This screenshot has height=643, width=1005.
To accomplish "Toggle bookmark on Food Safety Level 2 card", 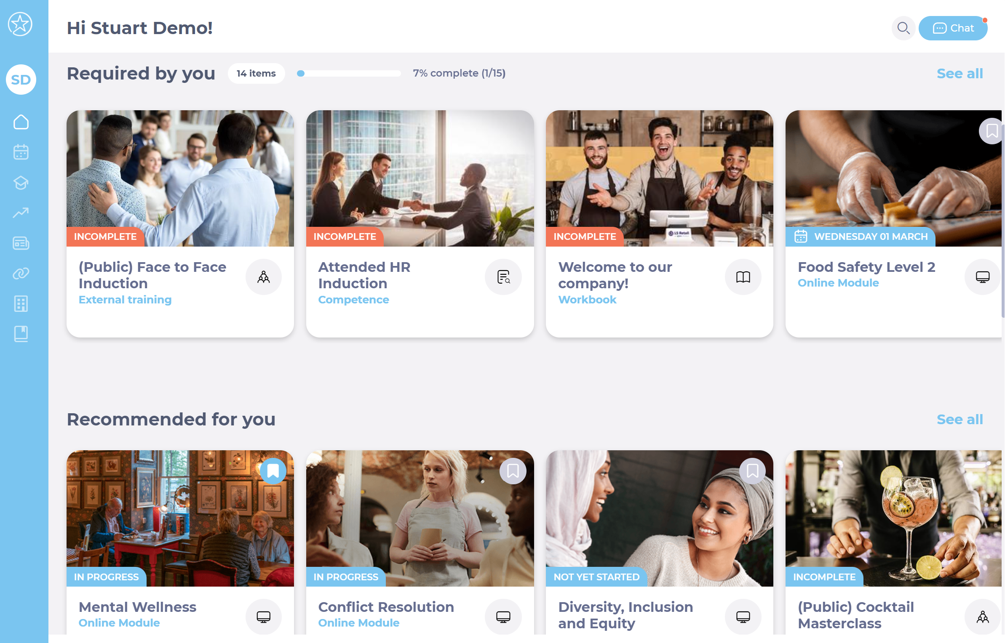I will click(x=992, y=131).
